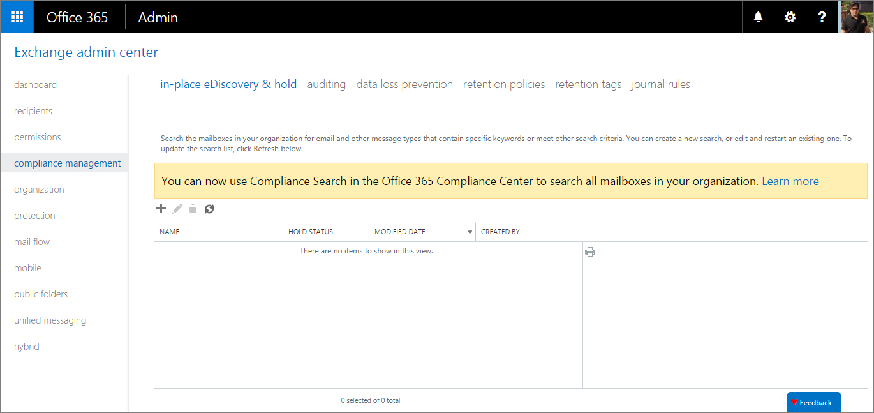Open mobile in the left navigation
Viewport: 874px width, 413px height.
(x=27, y=268)
